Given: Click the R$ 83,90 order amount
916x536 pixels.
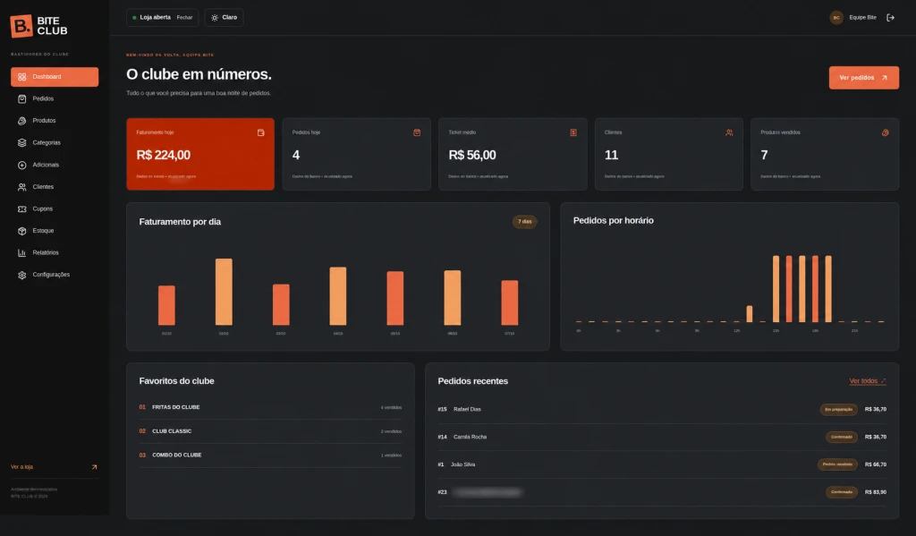Looking at the screenshot, I should 876,492.
